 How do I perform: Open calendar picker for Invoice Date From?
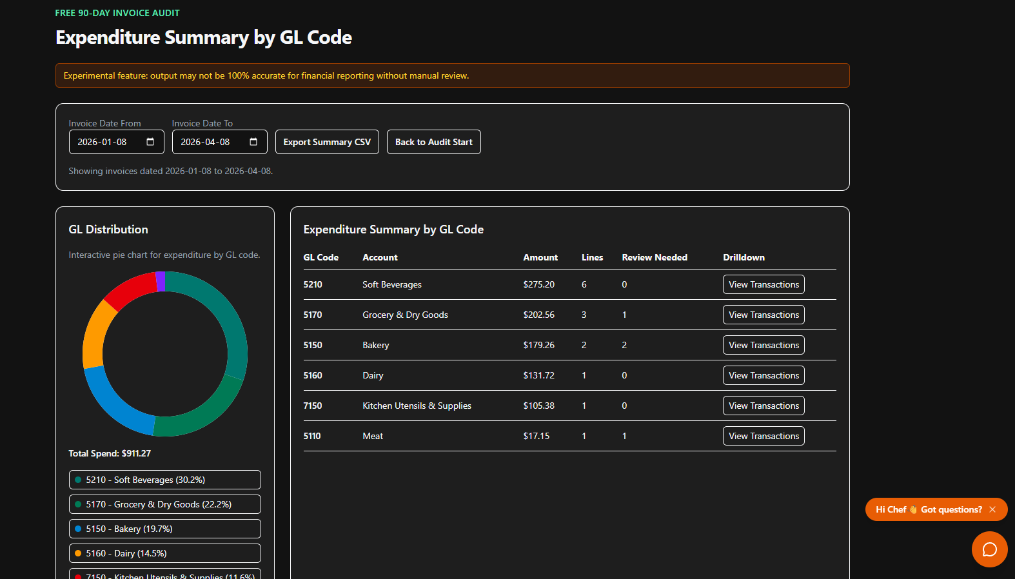(150, 142)
